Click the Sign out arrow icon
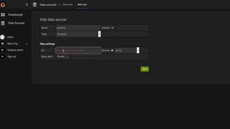Screen dimensions: 230x129 pyautogui.click(x=3, y=57)
